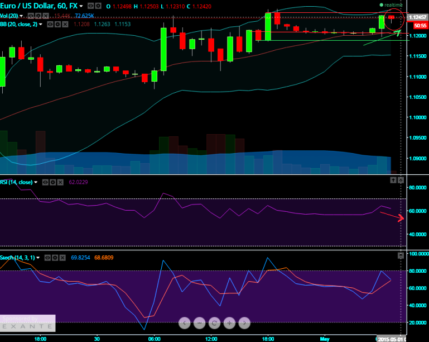Hide the Stoch indicator with eye icon
Screen dimensions: 429x342
pyautogui.click(x=47, y=258)
